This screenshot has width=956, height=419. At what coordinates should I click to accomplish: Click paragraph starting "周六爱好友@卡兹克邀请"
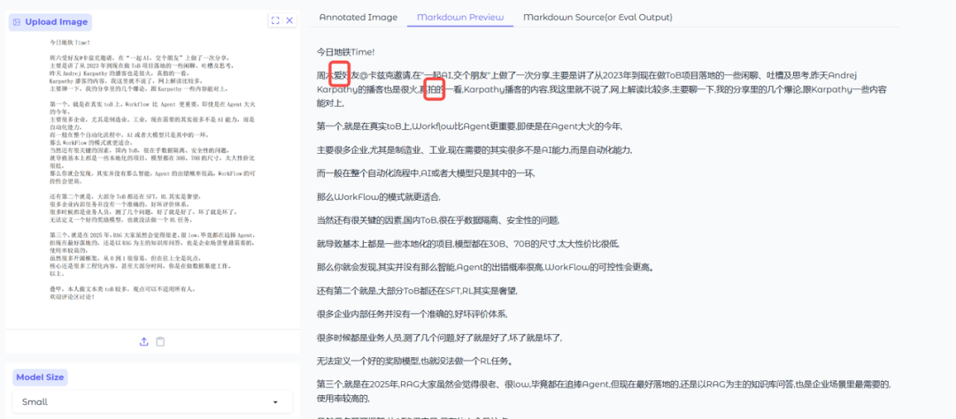[x=603, y=89]
